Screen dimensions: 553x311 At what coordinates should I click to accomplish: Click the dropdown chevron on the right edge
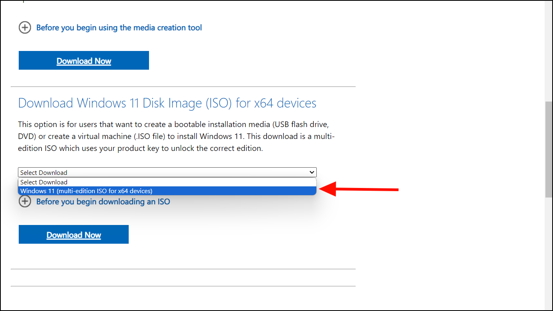(312, 172)
